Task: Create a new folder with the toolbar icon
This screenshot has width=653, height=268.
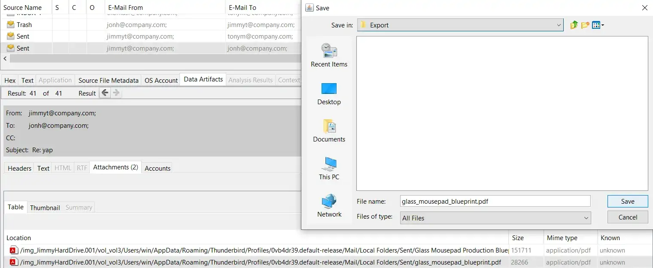Action: 585,25
